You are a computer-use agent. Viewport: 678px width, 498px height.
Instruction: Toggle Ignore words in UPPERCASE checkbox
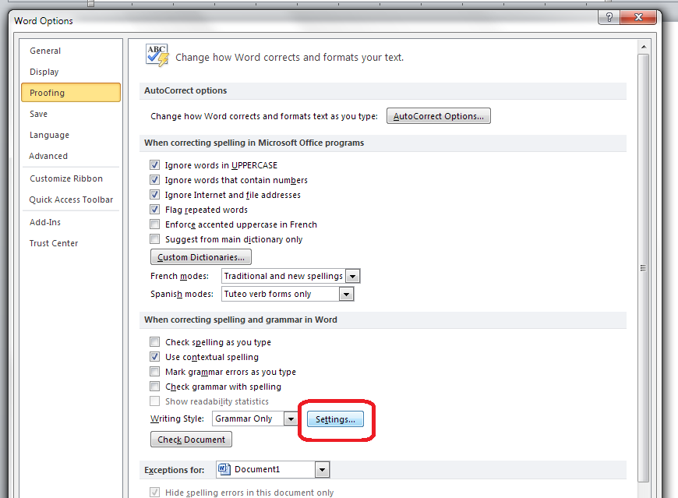pos(155,165)
